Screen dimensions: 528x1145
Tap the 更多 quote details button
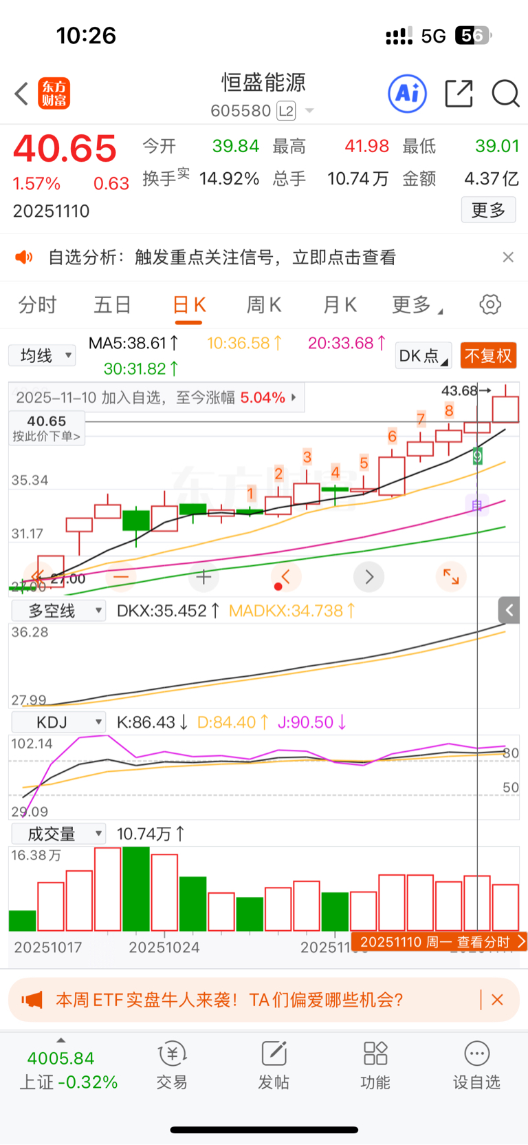tap(489, 210)
